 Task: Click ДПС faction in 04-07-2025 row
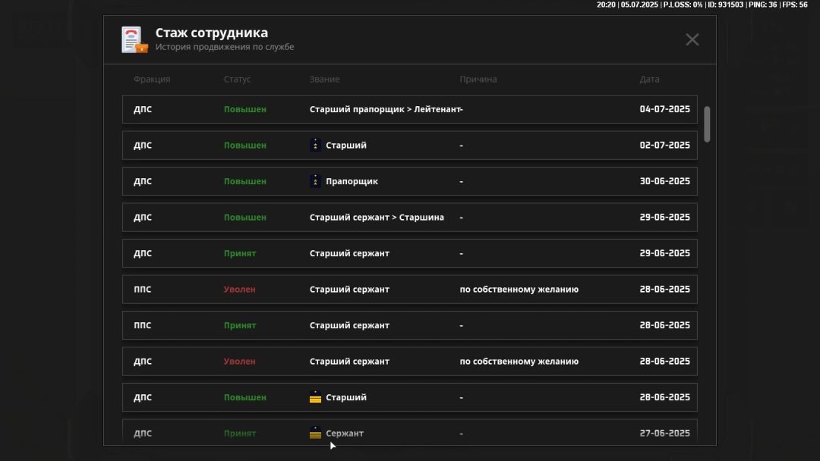(x=142, y=109)
